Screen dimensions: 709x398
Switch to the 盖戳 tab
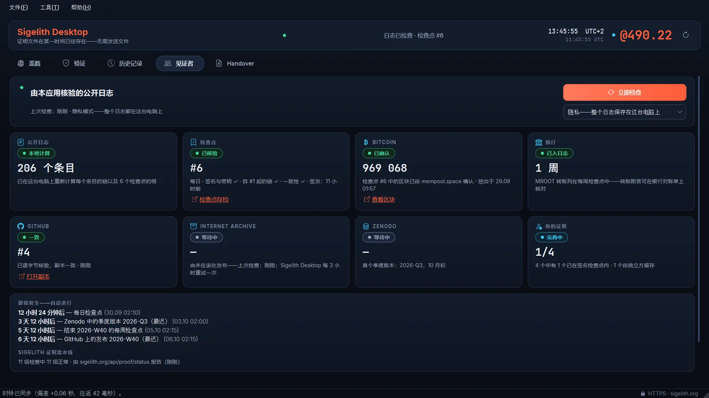(29, 63)
